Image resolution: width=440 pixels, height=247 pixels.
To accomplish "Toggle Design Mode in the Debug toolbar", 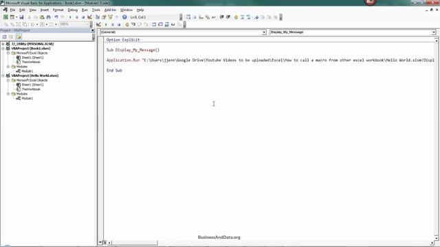I will click(x=98, y=25).
